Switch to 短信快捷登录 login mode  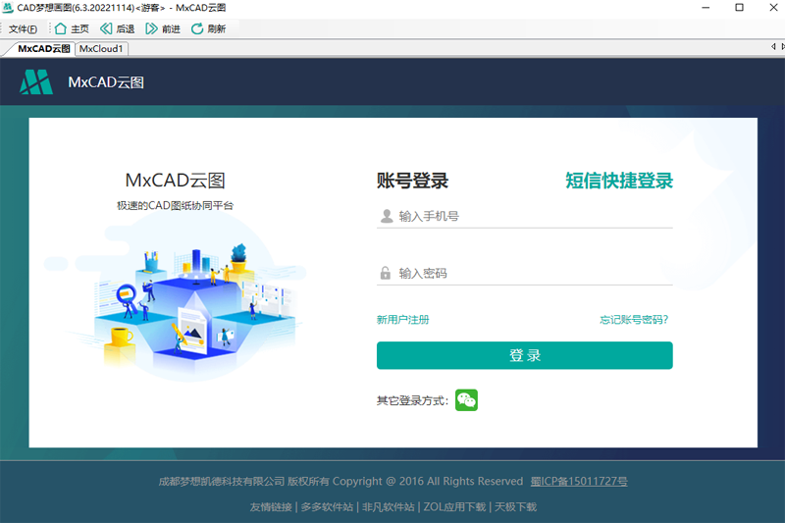[619, 181]
